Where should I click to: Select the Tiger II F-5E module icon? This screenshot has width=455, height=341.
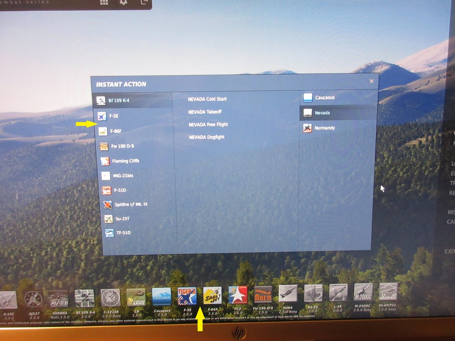pyautogui.click(x=187, y=296)
